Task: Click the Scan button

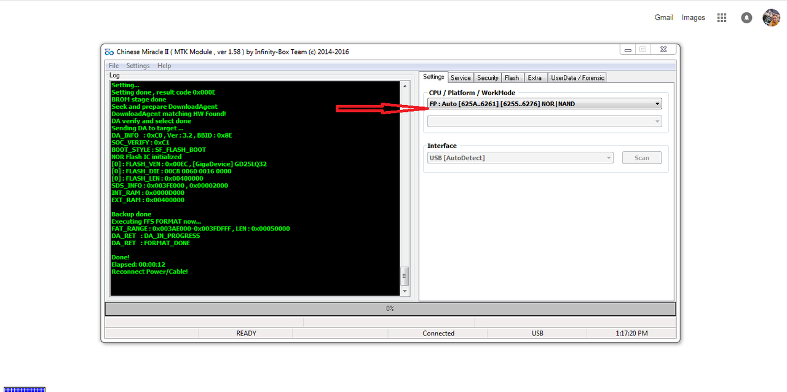Action: click(642, 158)
